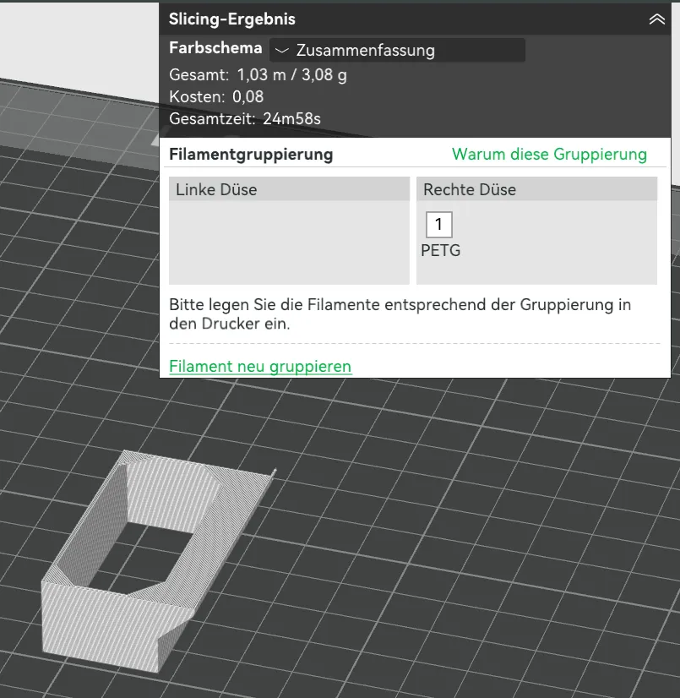The width and height of the screenshot is (680, 698).
Task: Click the Farbschema label
Action: click(215, 48)
